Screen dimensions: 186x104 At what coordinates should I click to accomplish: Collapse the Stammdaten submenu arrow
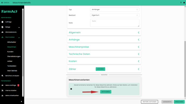(19, 38)
